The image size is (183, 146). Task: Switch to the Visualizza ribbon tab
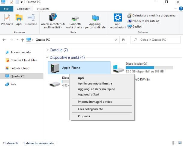43,9
